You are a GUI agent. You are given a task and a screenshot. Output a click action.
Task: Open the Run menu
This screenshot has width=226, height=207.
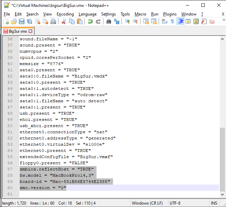tap(155, 14)
